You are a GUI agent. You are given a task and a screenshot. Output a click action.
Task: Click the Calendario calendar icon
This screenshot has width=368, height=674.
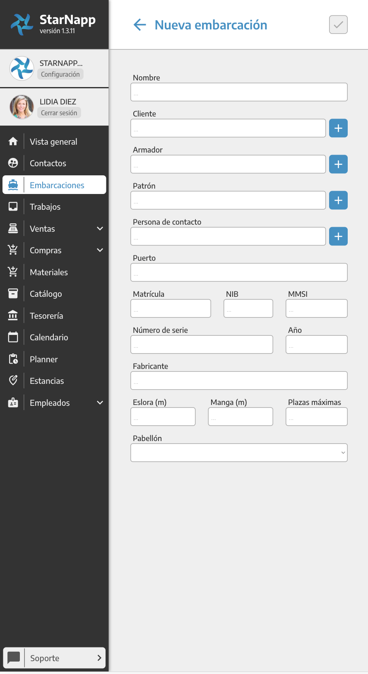coord(13,337)
